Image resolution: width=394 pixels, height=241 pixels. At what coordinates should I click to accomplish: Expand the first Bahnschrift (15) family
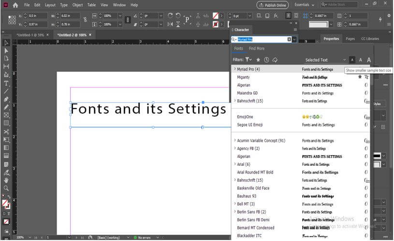[234, 100]
